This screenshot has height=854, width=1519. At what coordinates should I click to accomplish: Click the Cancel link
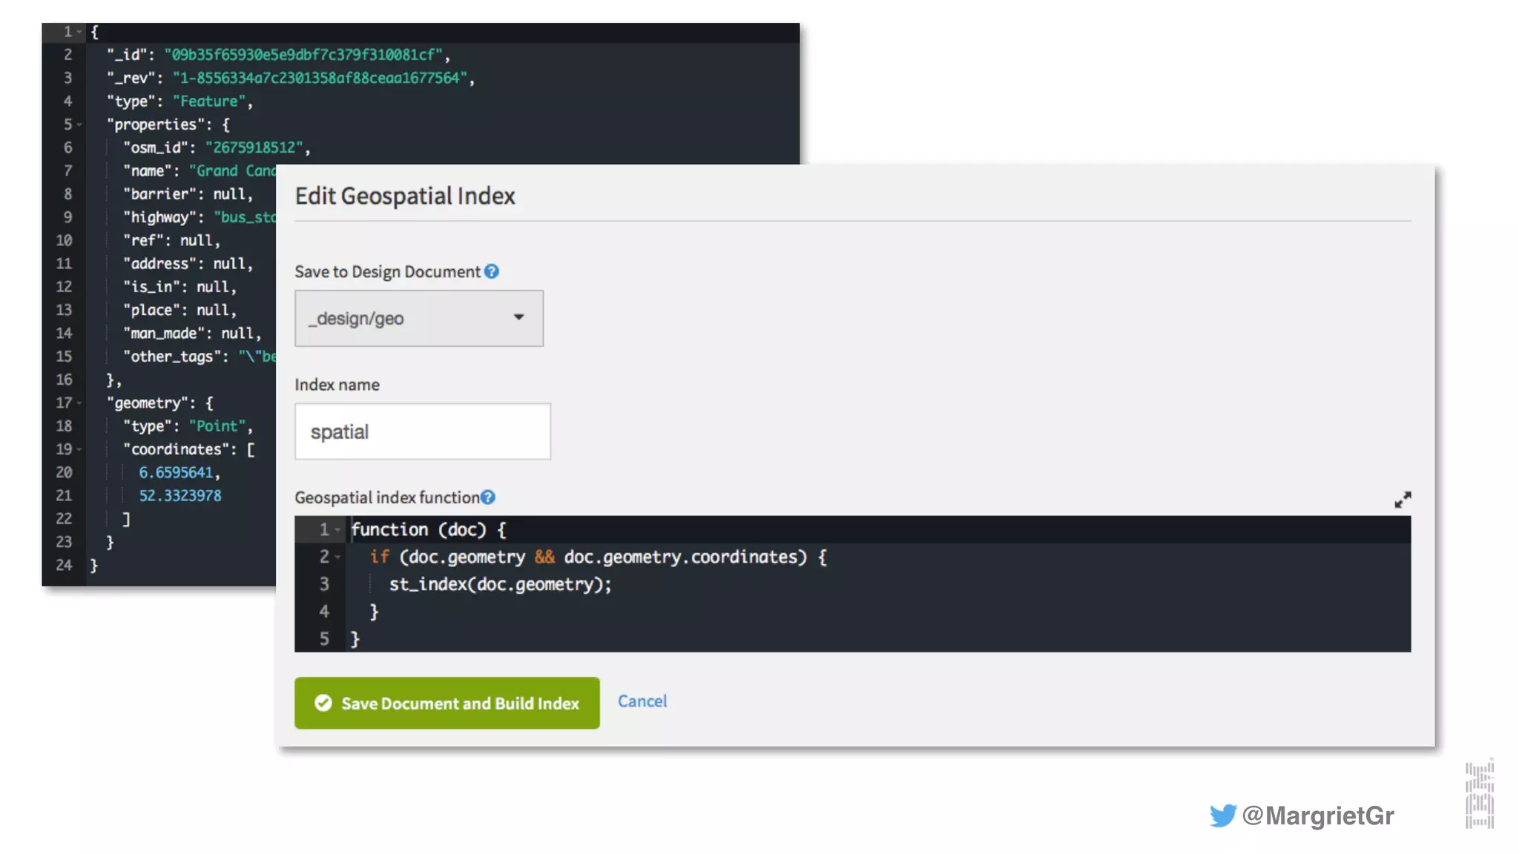(x=642, y=701)
